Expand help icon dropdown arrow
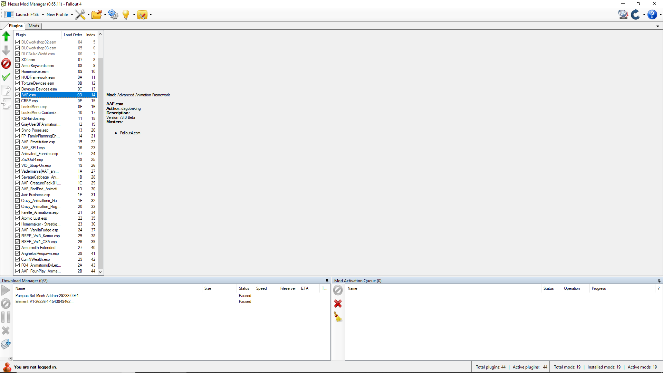663x373 pixels. point(661,15)
